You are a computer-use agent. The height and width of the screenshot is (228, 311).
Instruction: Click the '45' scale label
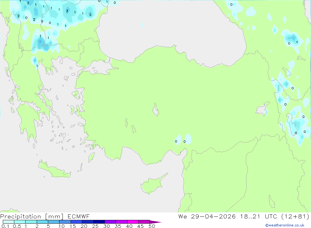(141, 226)
